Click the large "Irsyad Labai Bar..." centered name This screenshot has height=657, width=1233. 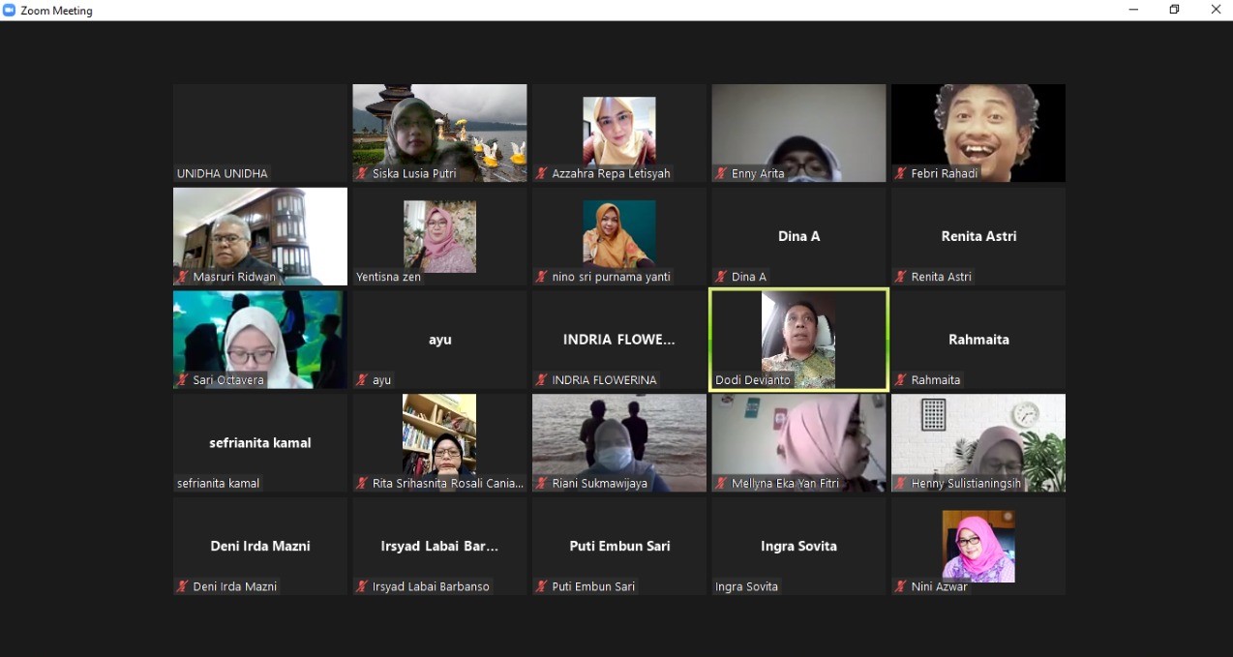(x=439, y=546)
